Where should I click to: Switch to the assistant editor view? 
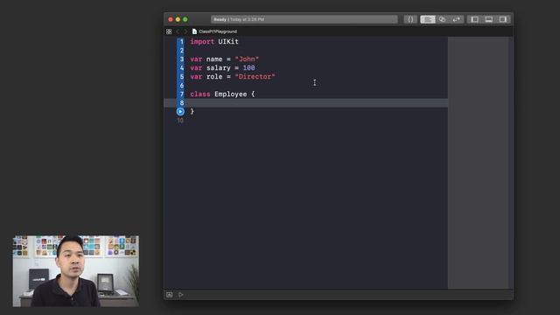tap(442, 19)
